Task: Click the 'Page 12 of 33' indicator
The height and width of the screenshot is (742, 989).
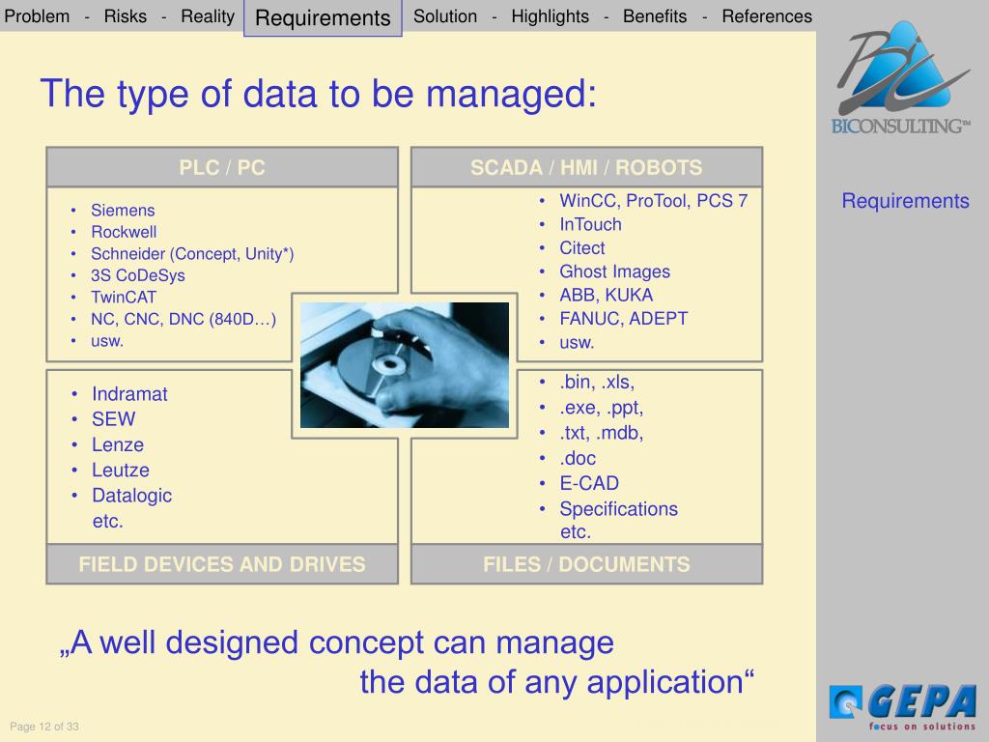Action: 44,727
